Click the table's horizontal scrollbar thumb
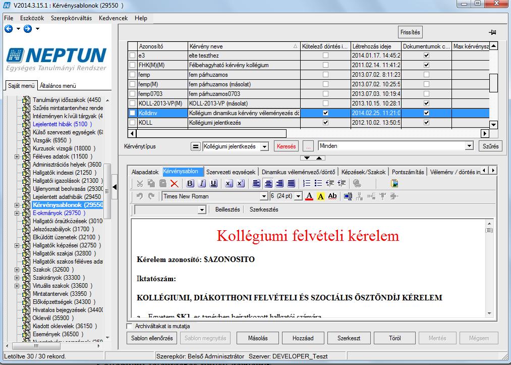The height and width of the screenshot is (365, 511). (x=211, y=133)
